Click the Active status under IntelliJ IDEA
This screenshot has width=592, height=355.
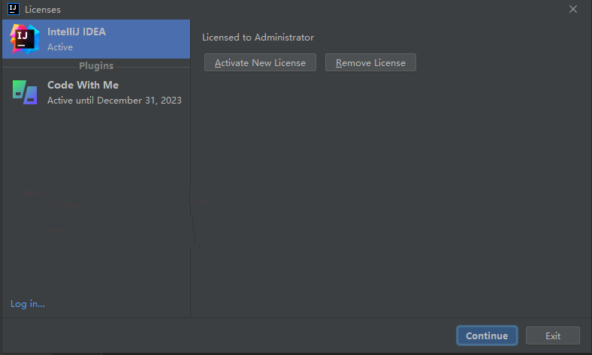pos(60,47)
